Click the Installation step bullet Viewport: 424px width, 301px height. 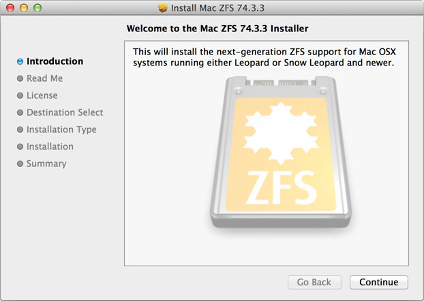point(20,146)
